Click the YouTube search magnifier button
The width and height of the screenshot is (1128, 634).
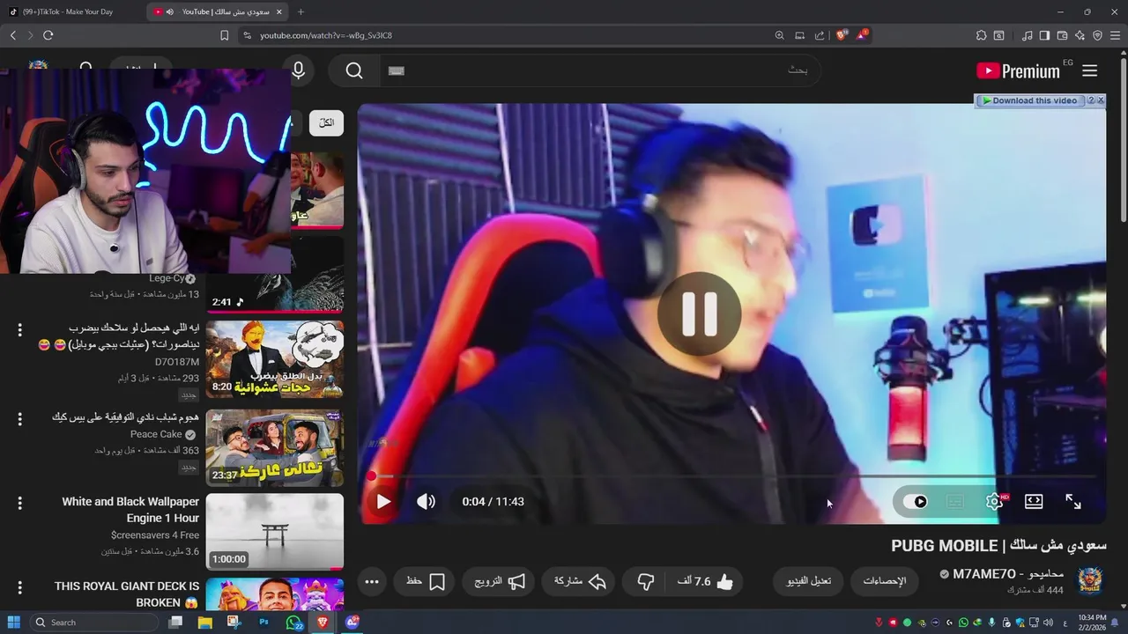coord(354,70)
